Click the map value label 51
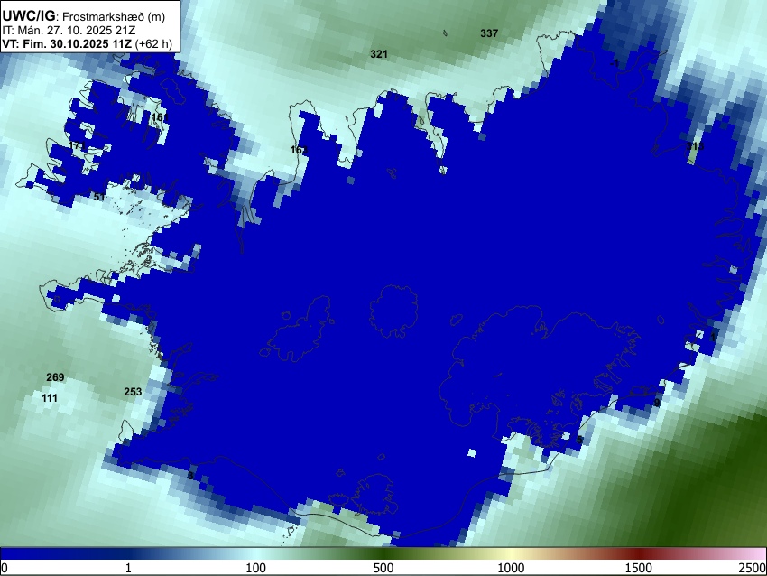The width and height of the screenshot is (767, 576). click(99, 197)
